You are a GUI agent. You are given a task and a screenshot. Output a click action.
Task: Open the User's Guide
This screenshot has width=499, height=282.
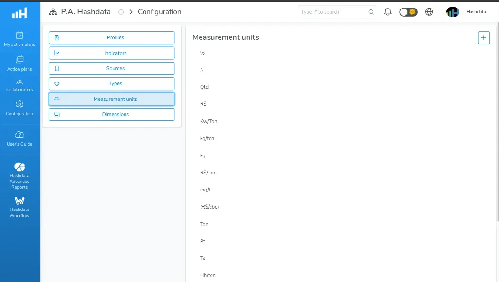click(x=19, y=138)
